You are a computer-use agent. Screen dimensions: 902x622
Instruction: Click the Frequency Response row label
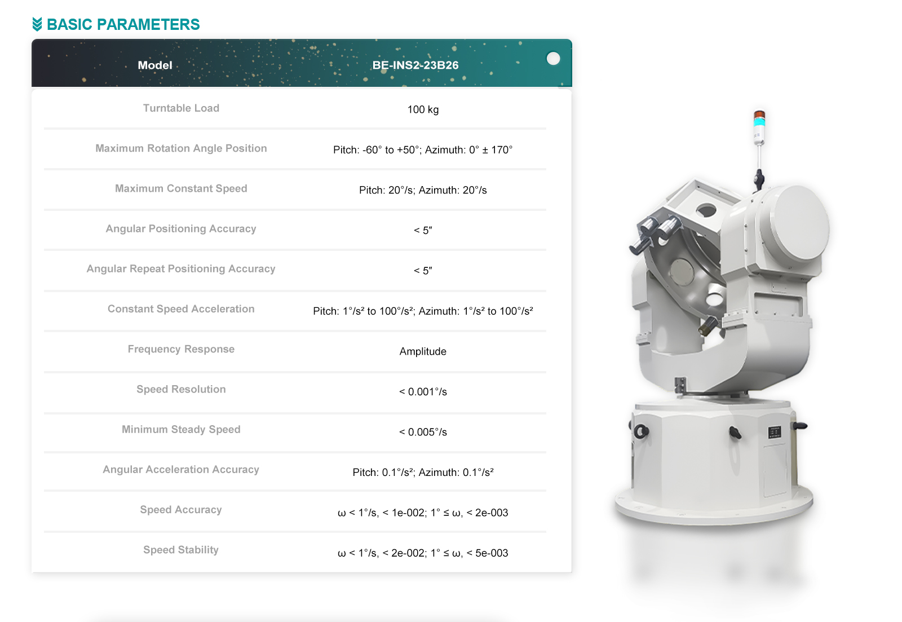(x=181, y=349)
